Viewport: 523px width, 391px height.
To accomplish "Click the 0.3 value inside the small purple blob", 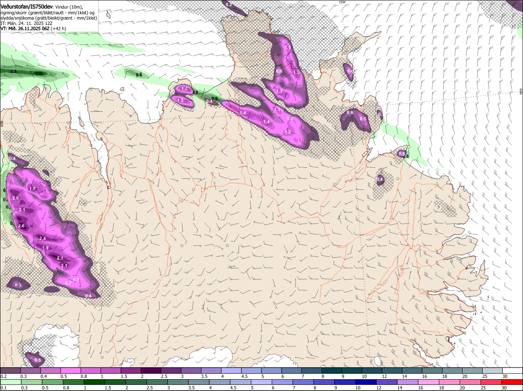I will click(x=18, y=285).
